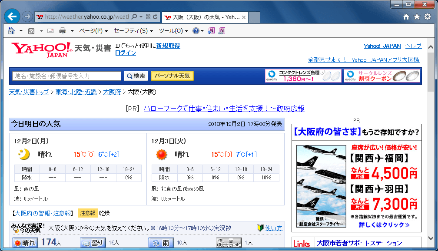Open the 大阪府 breadcrumb link
Screen dimensions: 438x251
click(112, 92)
